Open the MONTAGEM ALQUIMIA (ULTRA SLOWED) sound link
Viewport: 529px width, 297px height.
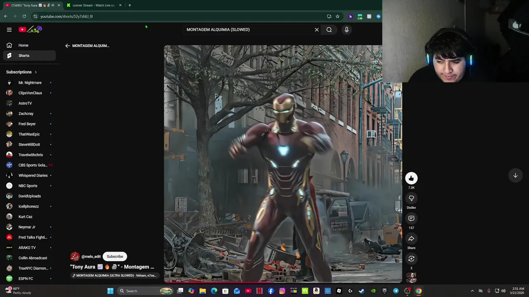tap(114, 276)
